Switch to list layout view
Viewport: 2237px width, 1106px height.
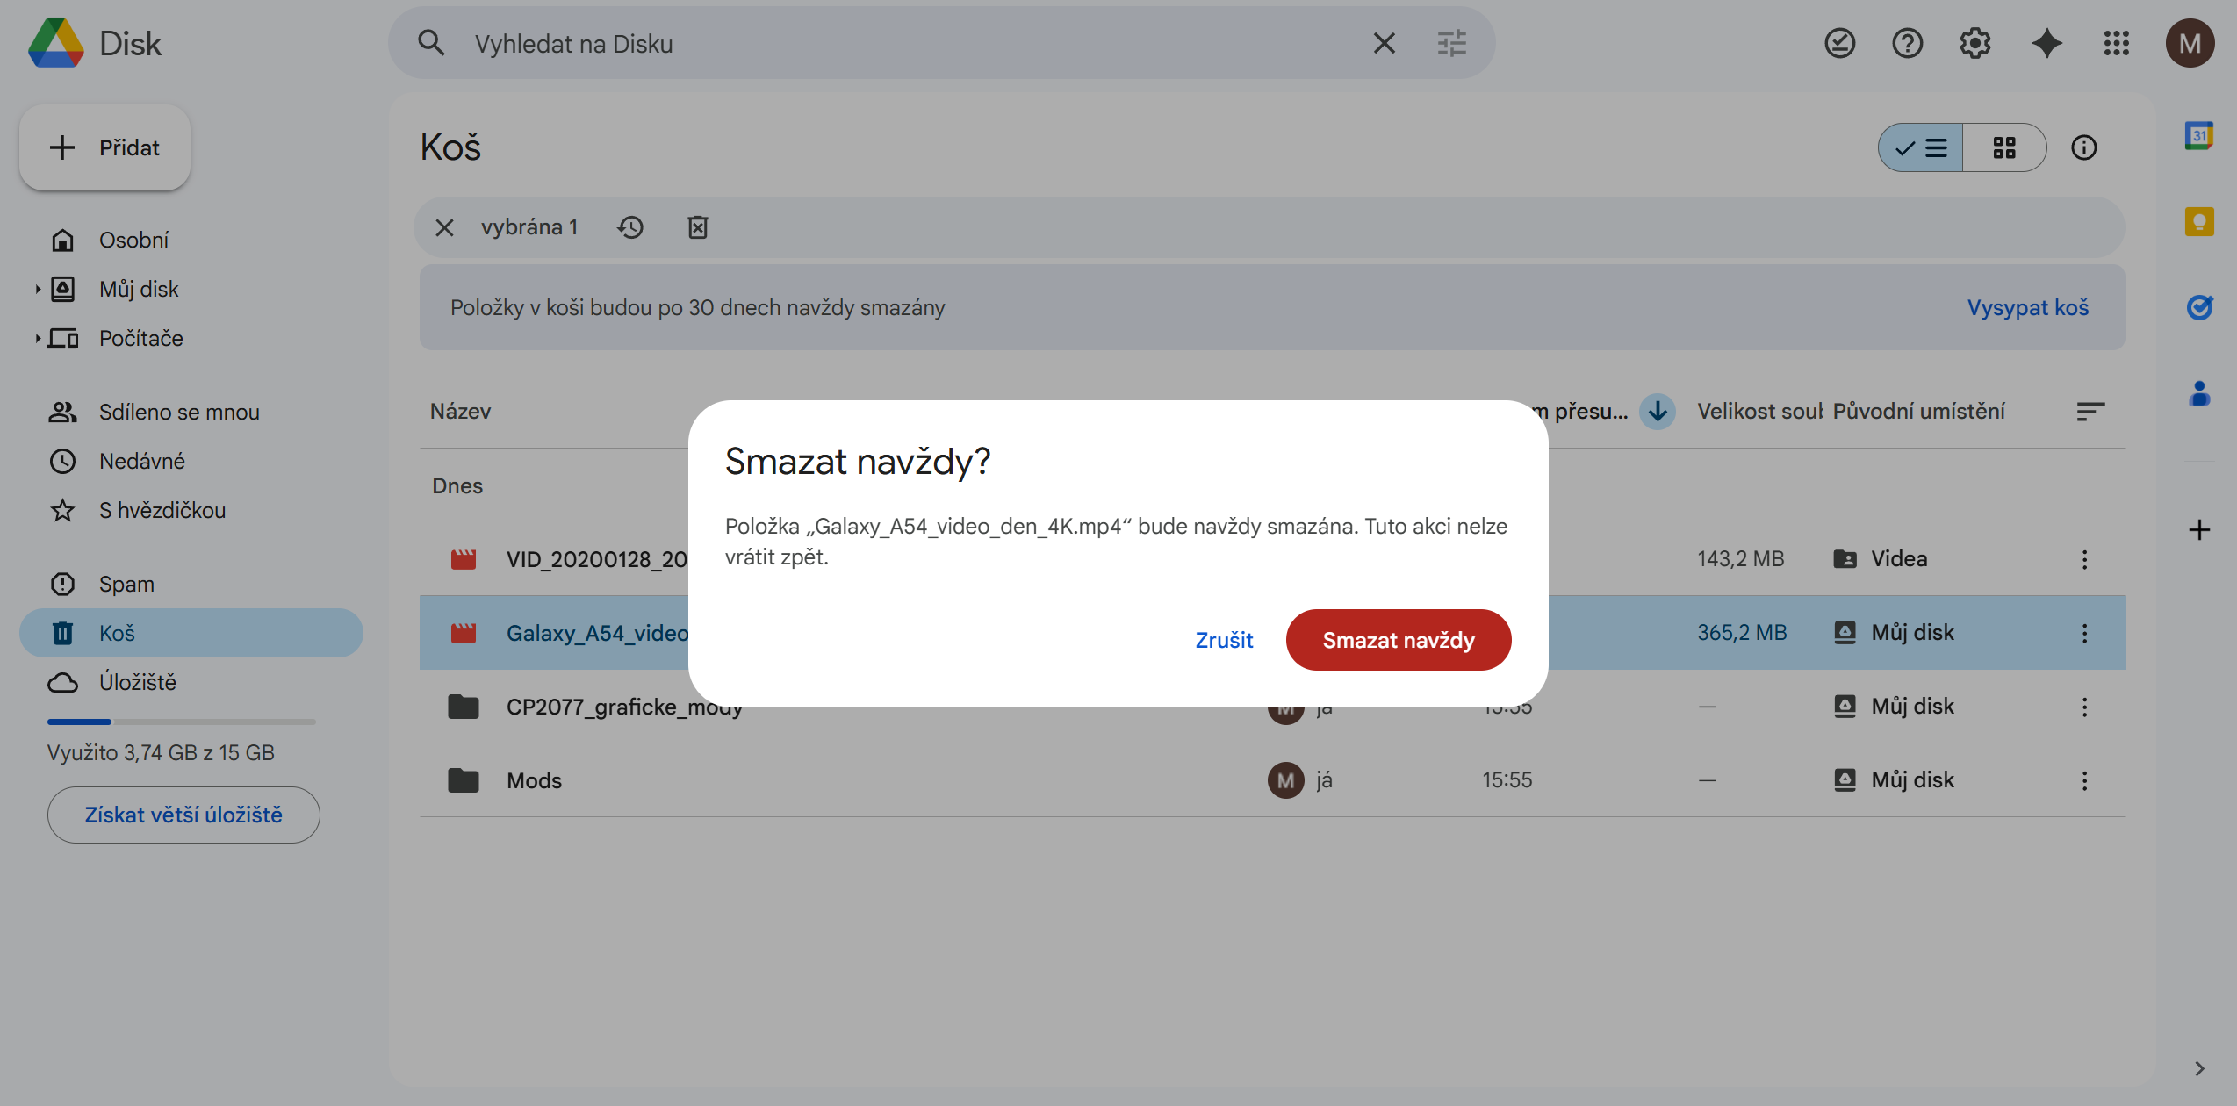(x=1921, y=147)
